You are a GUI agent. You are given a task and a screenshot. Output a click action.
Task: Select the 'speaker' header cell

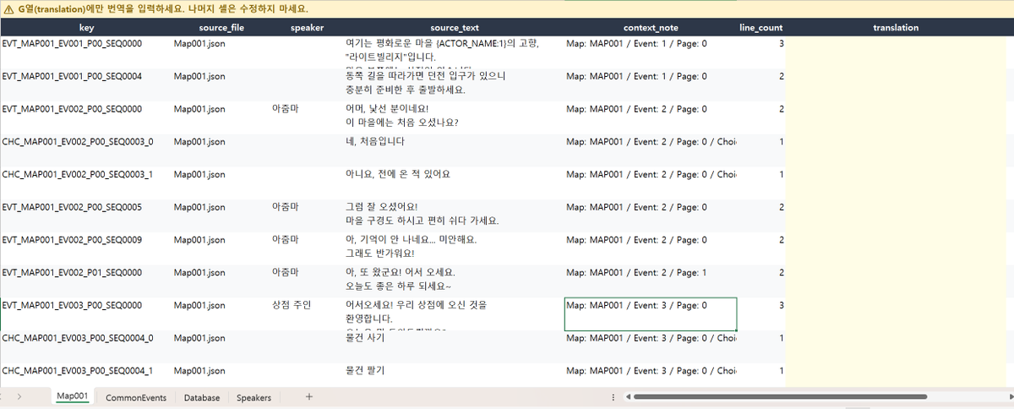(307, 28)
